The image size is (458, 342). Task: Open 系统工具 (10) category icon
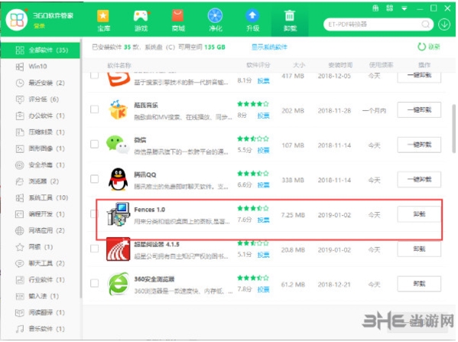[x=20, y=198]
